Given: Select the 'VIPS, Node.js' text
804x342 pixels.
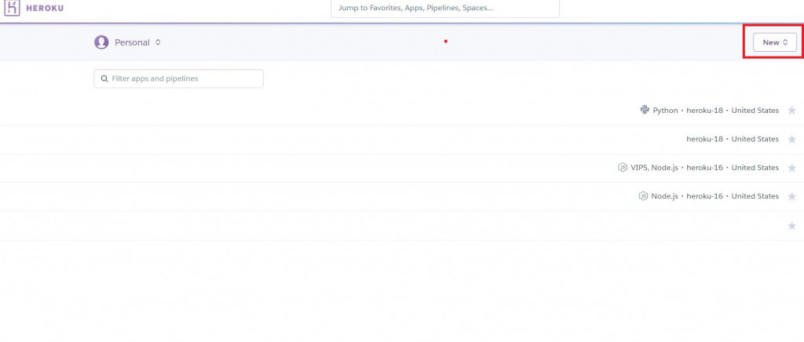Looking at the screenshot, I should pos(654,168).
